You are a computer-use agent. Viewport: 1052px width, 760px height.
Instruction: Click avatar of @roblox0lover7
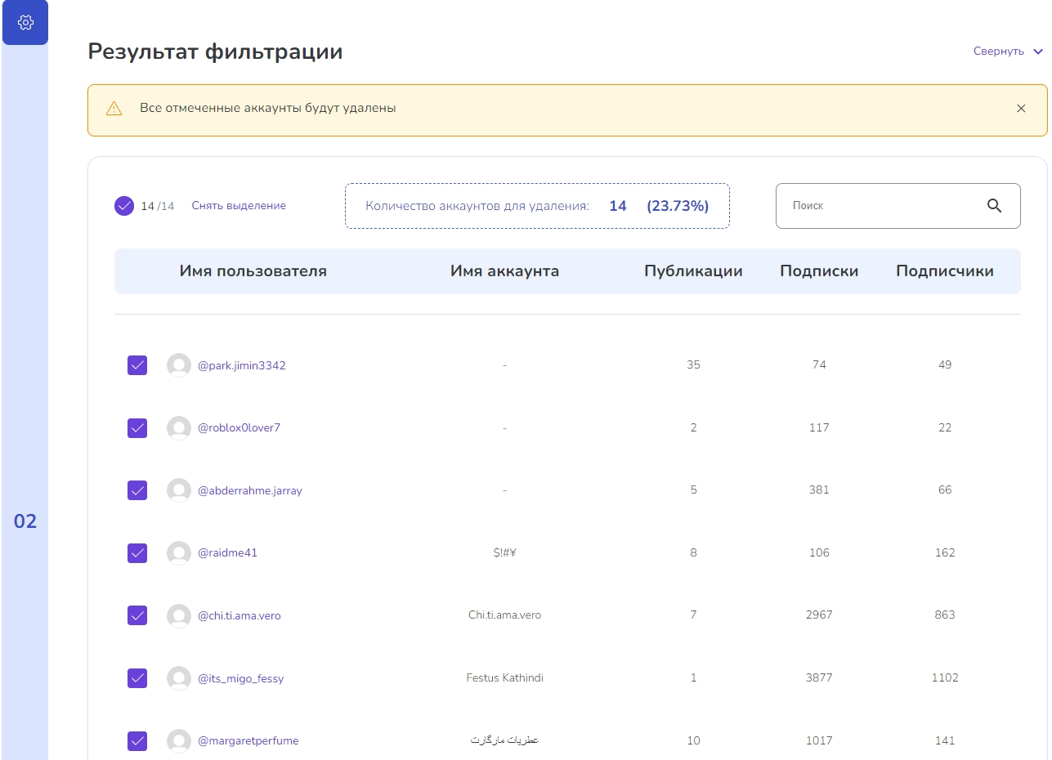(179, 428)
